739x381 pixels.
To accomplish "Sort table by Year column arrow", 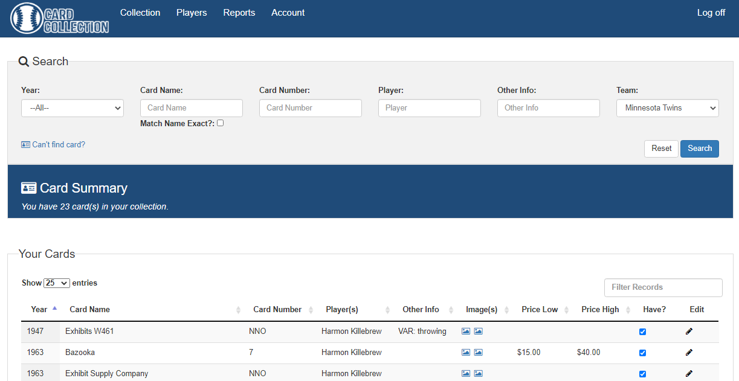I will click(x=54, y=309).
